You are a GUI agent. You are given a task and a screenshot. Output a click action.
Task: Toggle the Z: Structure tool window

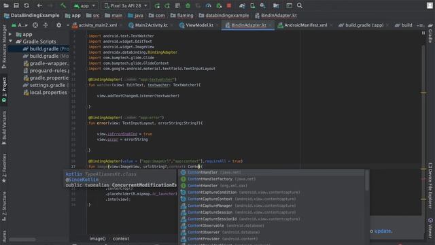4,206
